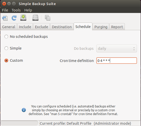Image resolution: width=141 pixels, height=126 pixels.
Task: Switch to the Report tab
Action: pos(117,27)
